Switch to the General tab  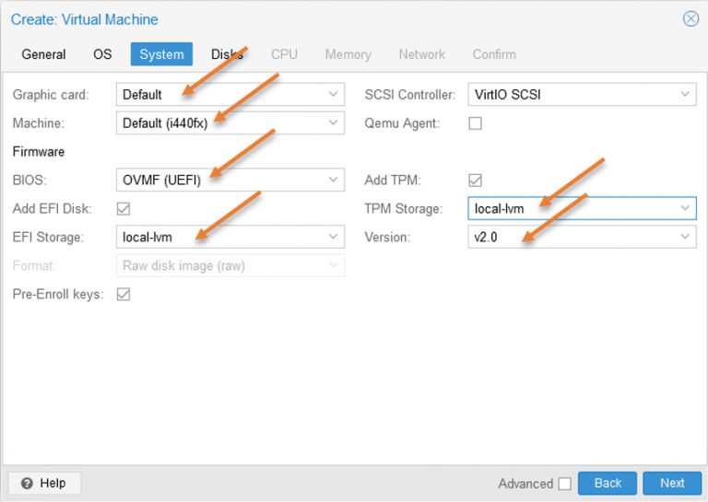coord(43,54)
